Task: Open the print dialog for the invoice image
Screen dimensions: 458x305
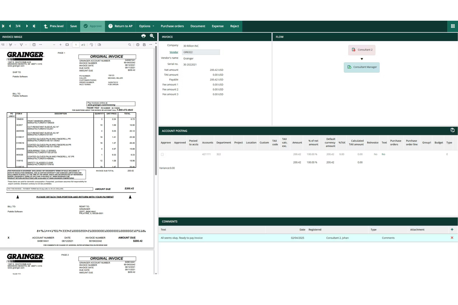Action: pos(144,36)
